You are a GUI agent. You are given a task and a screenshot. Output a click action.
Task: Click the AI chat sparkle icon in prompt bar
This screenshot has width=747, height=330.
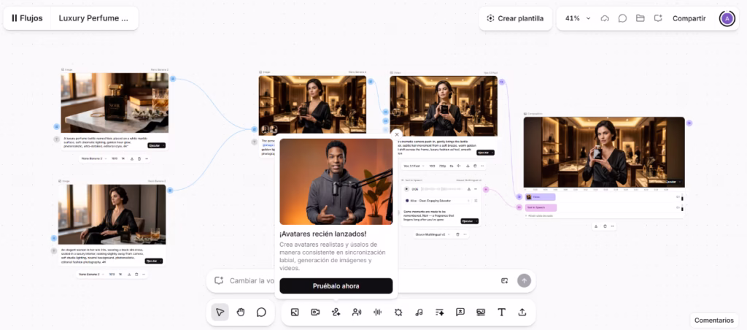219,281
